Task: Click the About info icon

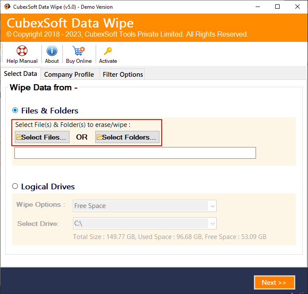Action: (52, 51)
